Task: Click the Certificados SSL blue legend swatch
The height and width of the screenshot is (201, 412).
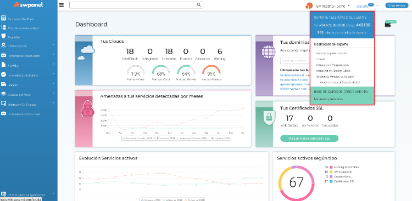Action: click(x=331, y=181)
